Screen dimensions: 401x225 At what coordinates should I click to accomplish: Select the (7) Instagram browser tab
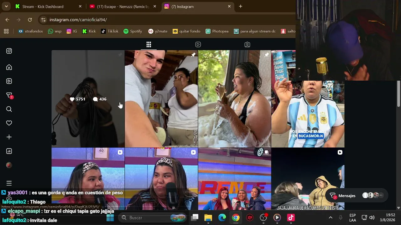tap(198, 7)
